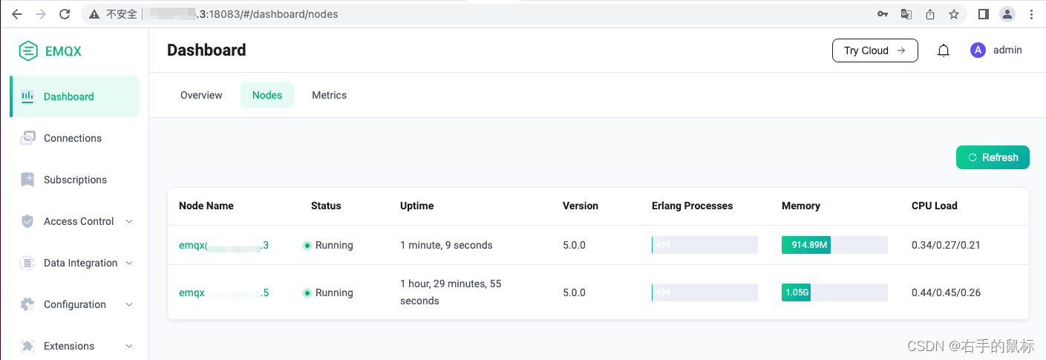Click the Subscriptions bookmark icon
The image size is (1046, 360).
(27, 180)
